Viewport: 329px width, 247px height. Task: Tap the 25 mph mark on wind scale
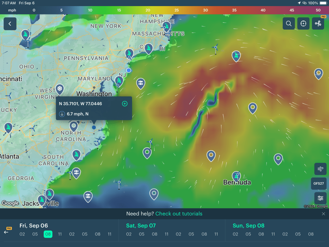(x=176, y=10)
